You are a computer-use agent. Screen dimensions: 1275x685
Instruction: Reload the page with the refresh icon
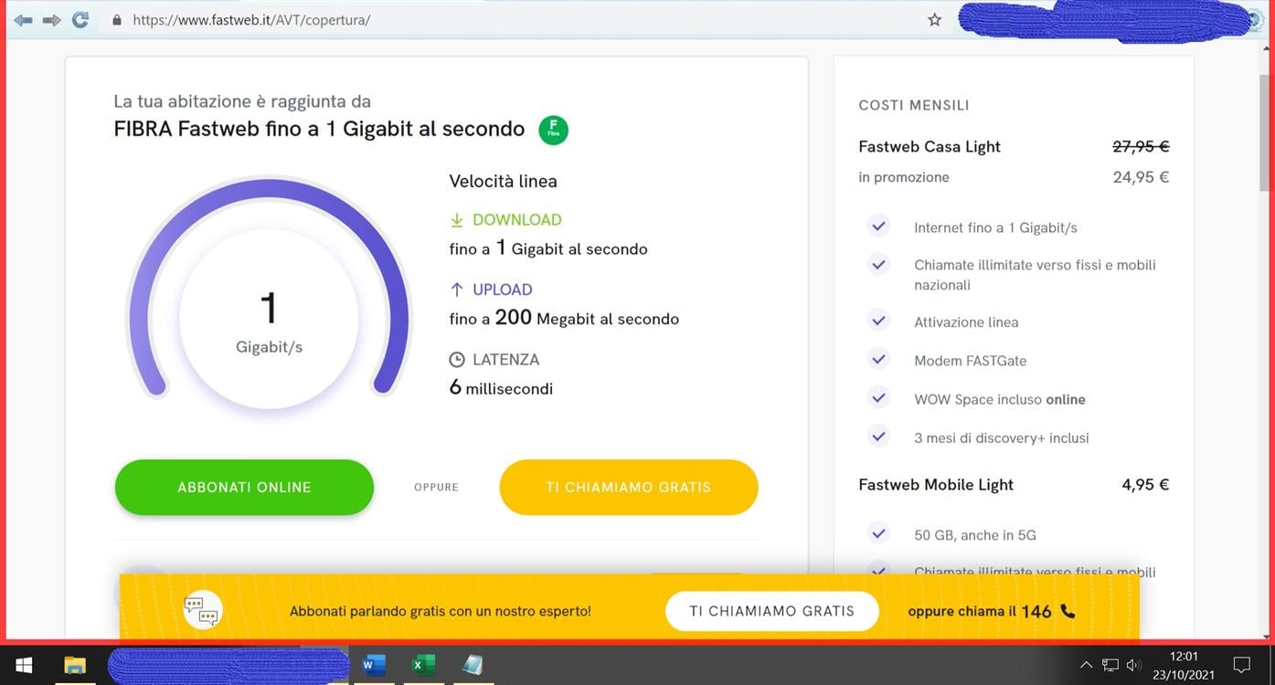coord(80,19)
